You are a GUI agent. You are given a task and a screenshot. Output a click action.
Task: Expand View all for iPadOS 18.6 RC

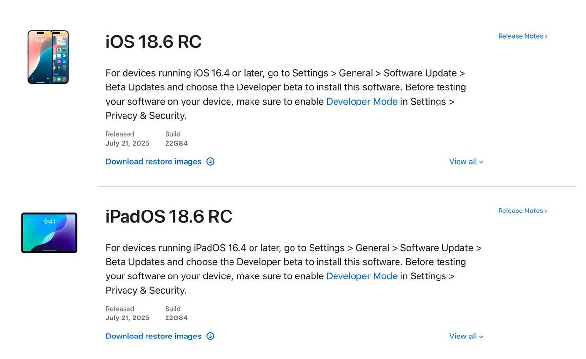(x=466, y=336)
